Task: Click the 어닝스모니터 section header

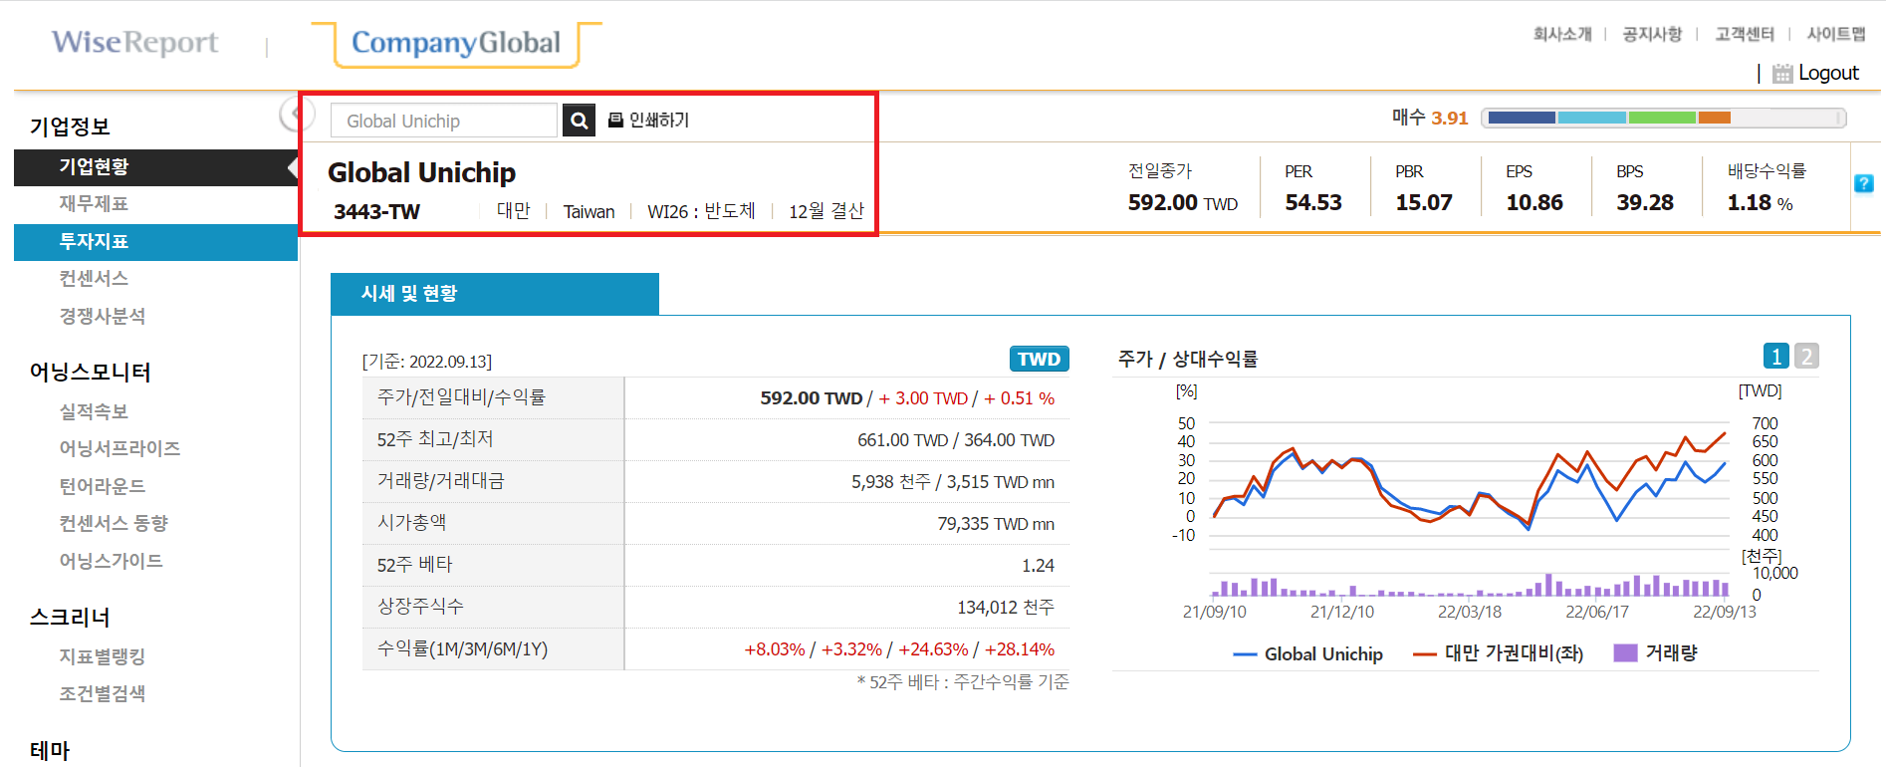Action: click(91, 372)
